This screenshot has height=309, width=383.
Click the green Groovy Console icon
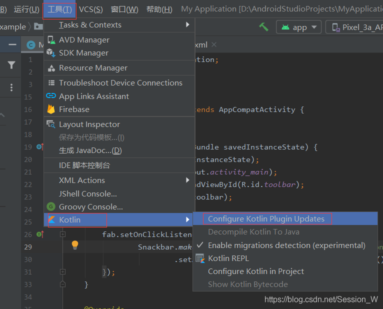tap(51, 206)
